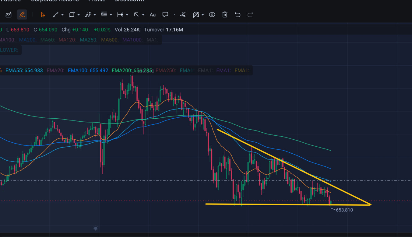Click the L 653.810 low price value
The width and height of the screenshot is (412, 237).
tap(18, 30)
